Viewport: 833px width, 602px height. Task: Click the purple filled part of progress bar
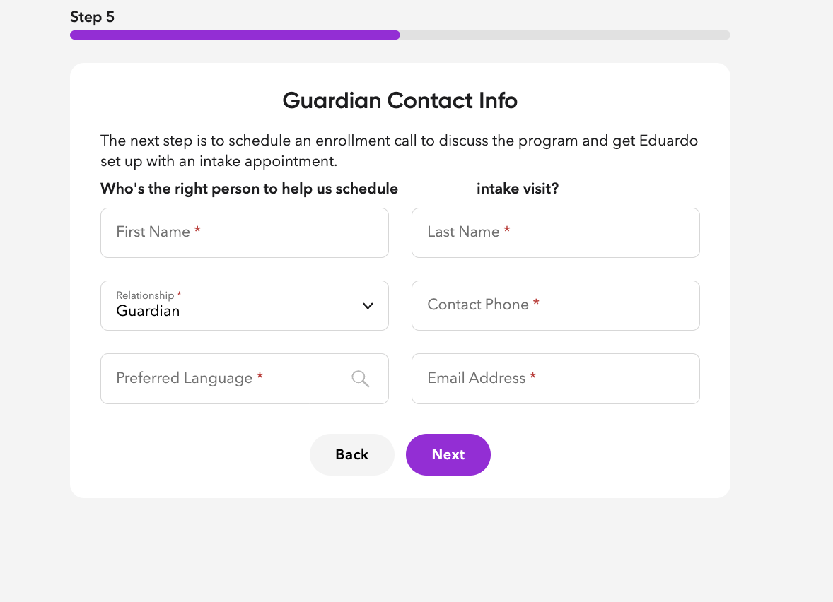click(x=235, y=35)
